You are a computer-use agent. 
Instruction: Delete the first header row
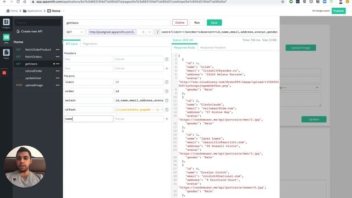pos(167,59)
